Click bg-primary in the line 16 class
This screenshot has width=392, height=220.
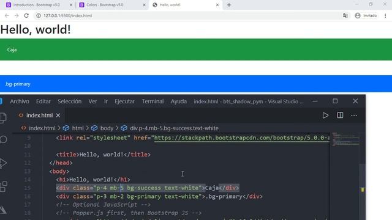tap(144, 196)
